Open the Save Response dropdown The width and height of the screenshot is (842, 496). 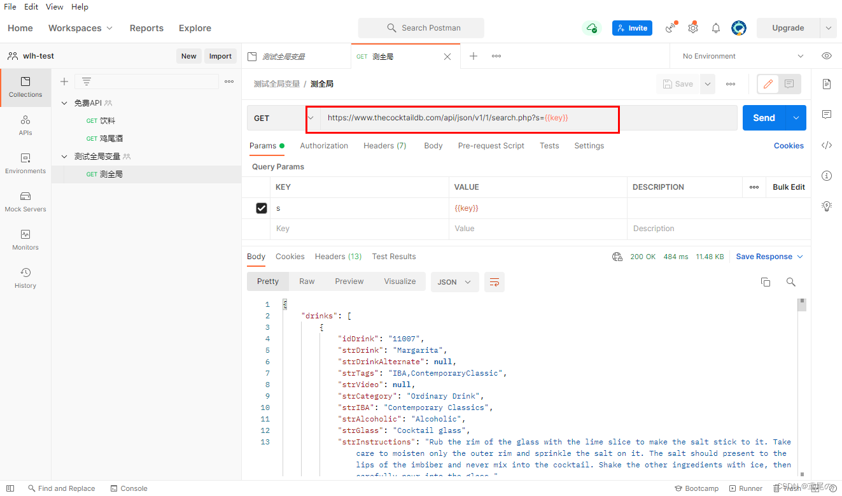pos(769,257)
